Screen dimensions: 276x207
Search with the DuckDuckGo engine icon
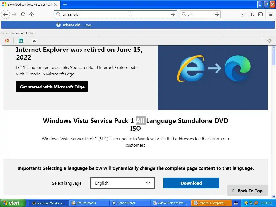coord(7,41)
